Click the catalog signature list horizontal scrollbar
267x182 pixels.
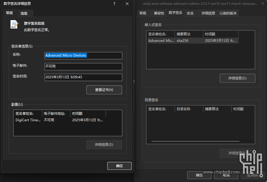(195, 141)
